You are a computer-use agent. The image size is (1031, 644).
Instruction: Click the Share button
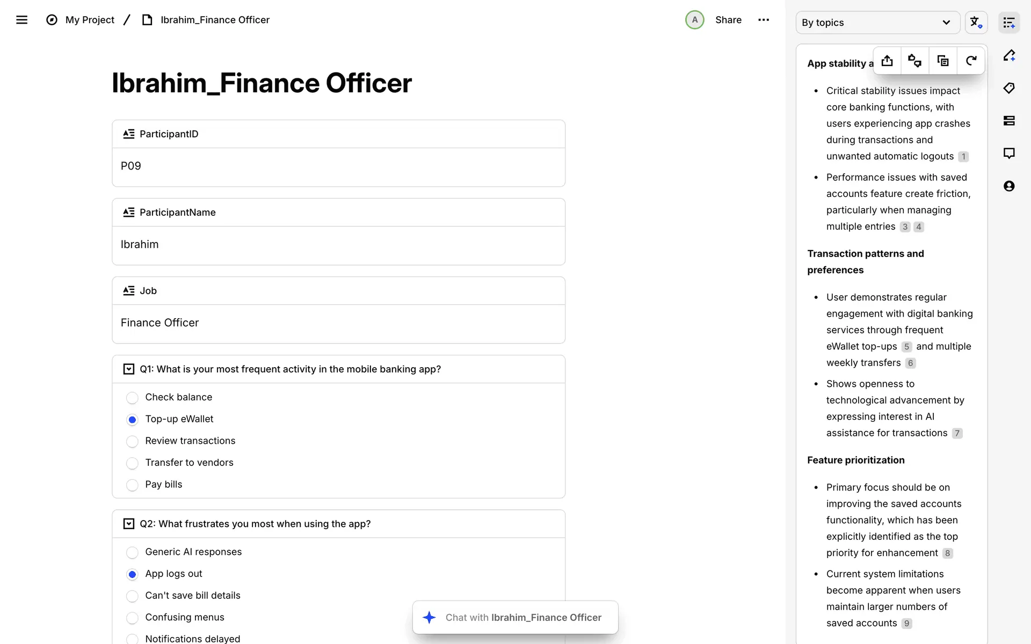(x=728, y=20)
